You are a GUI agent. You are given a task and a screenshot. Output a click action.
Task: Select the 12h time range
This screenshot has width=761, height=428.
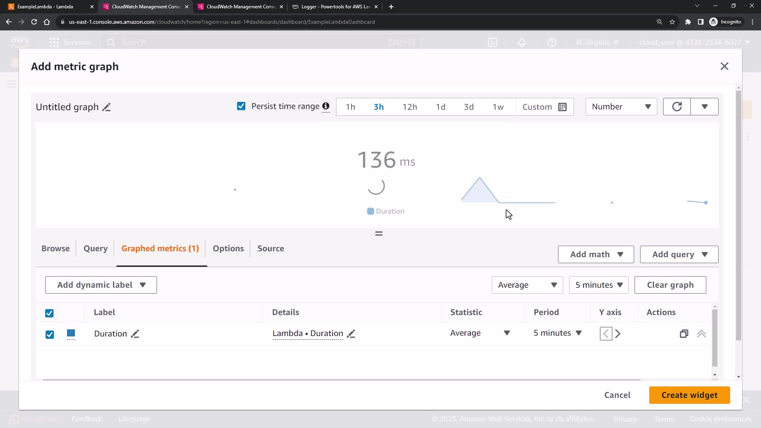(x=409, y=107)
